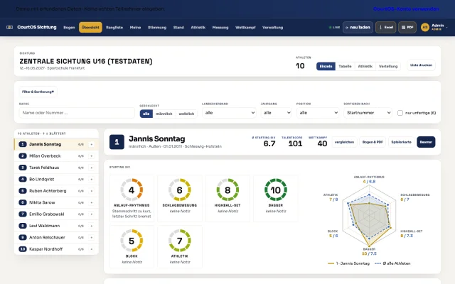
Task: Select Ruben Achterberg in athlete list
Action: pyautogui.click(x=56, y=191)
